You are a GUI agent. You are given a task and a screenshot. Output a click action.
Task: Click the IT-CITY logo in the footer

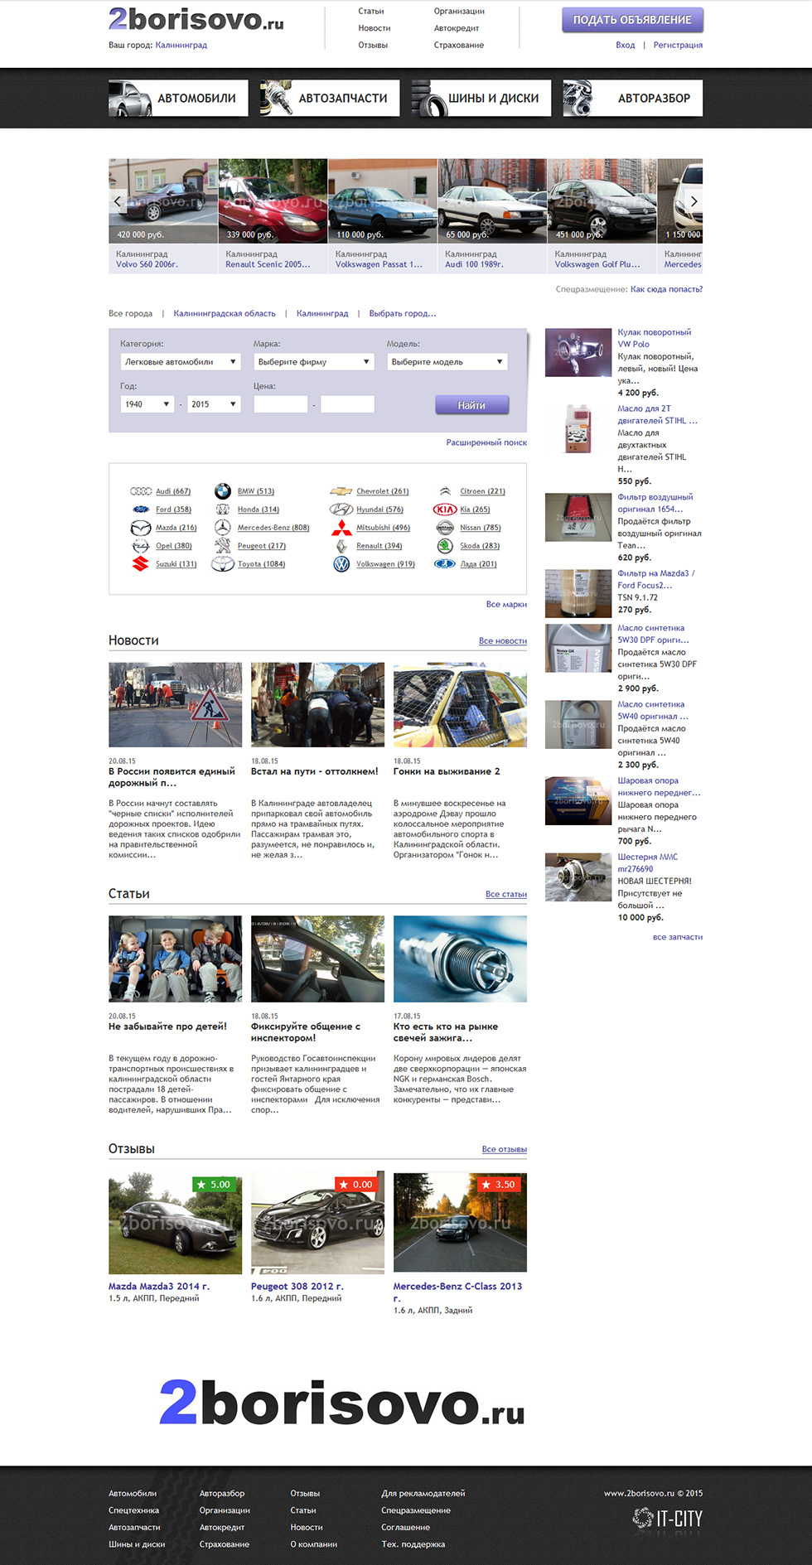pos(667,1518)
